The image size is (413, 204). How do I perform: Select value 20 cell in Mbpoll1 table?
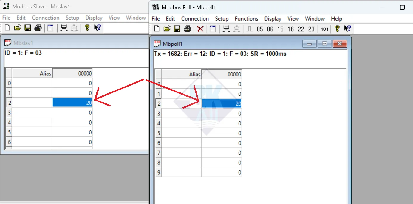click(x=222, y=104)
